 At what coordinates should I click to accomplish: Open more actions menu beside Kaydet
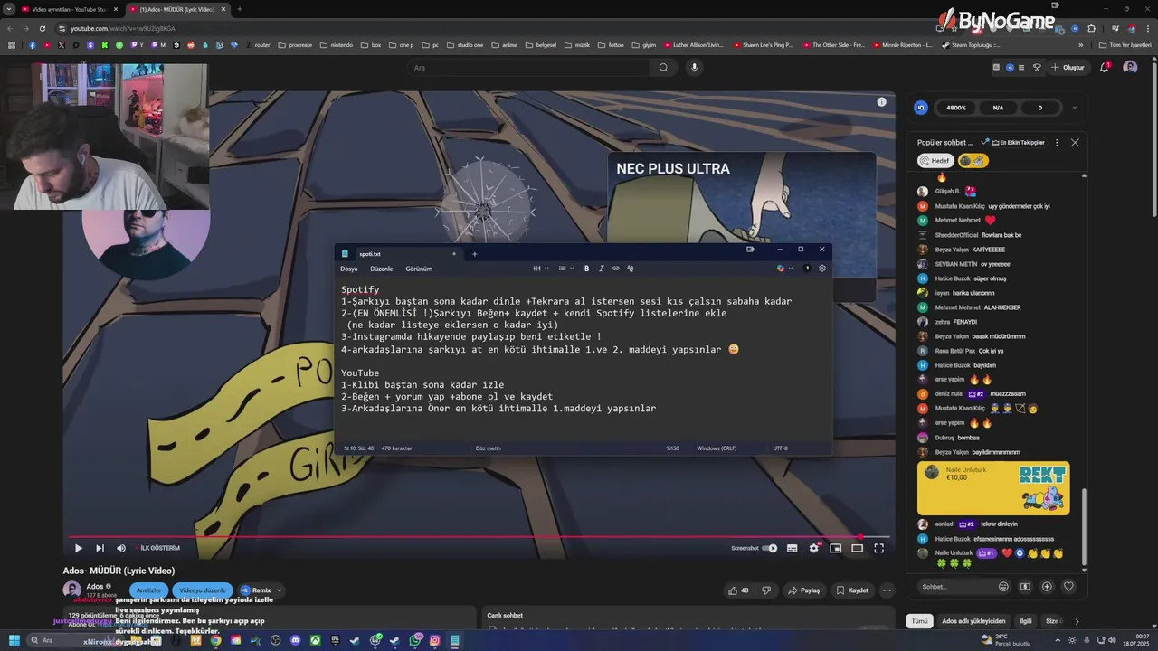[x=887, y=590]
